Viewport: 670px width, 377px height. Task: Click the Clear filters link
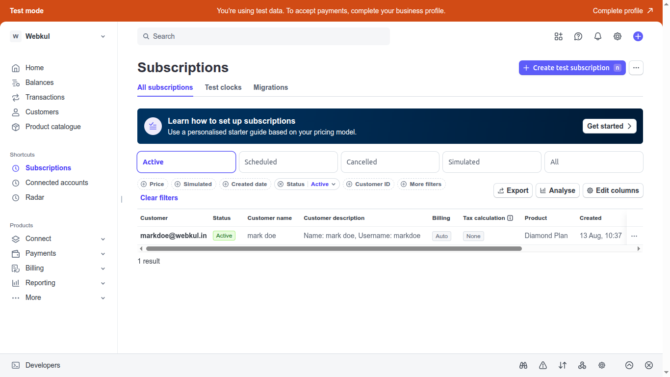coord(159,197)
